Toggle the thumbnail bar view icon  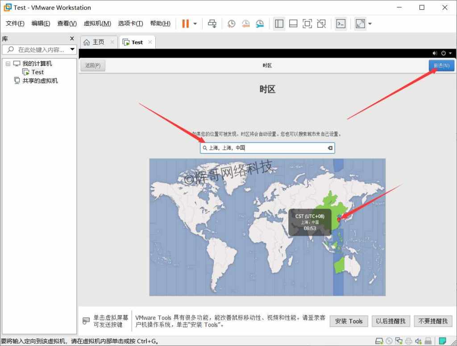pyautogui.click(x=293, y=24)
